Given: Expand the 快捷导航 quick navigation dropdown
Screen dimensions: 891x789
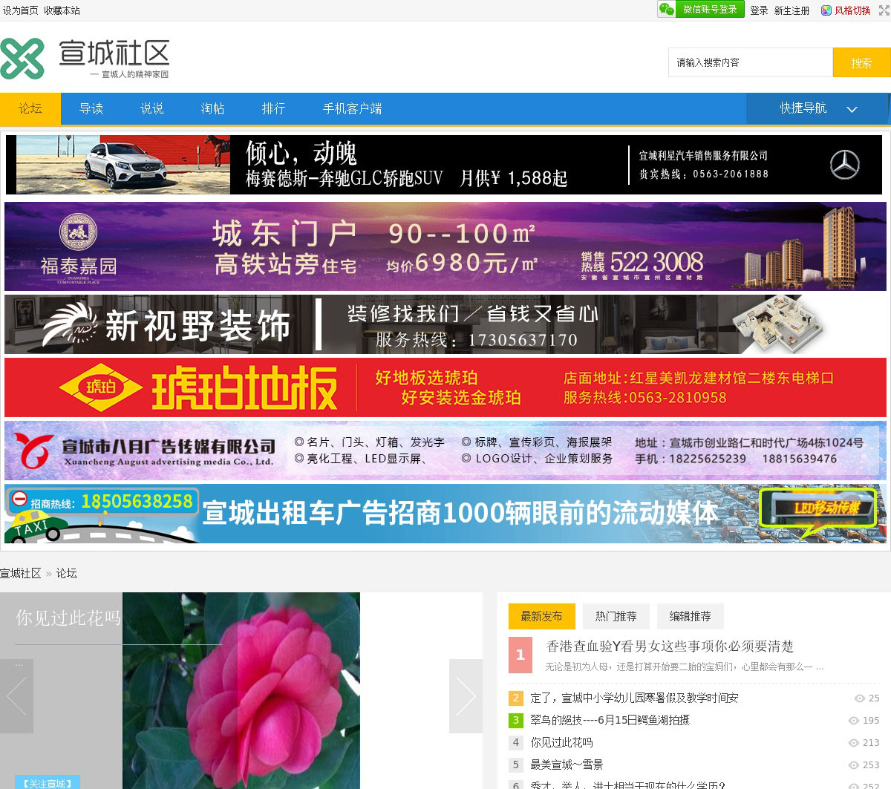Looking at the screenshot, I should point(817,108).
